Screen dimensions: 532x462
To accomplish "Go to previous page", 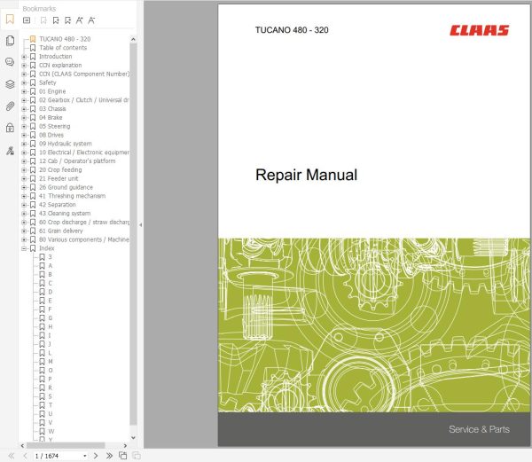I will tap(25, 456).
